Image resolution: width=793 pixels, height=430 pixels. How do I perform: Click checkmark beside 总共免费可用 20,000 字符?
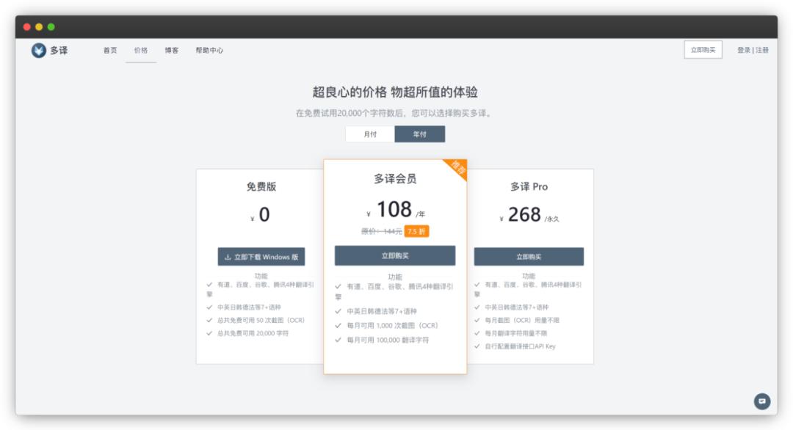(x=209, y=333)
